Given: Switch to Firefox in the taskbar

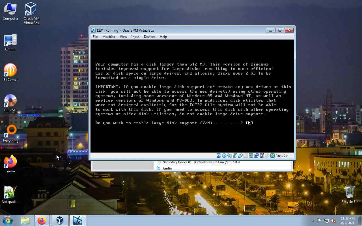Looking at the screenshot, I should click(x=42, y=220).
